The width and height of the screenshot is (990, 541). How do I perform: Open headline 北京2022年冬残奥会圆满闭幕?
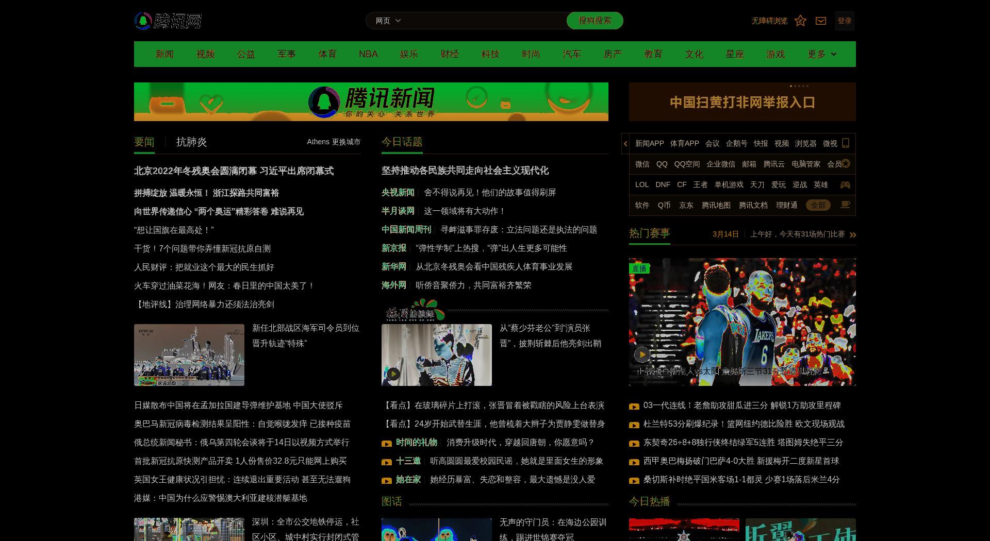[x=234, y=171]
